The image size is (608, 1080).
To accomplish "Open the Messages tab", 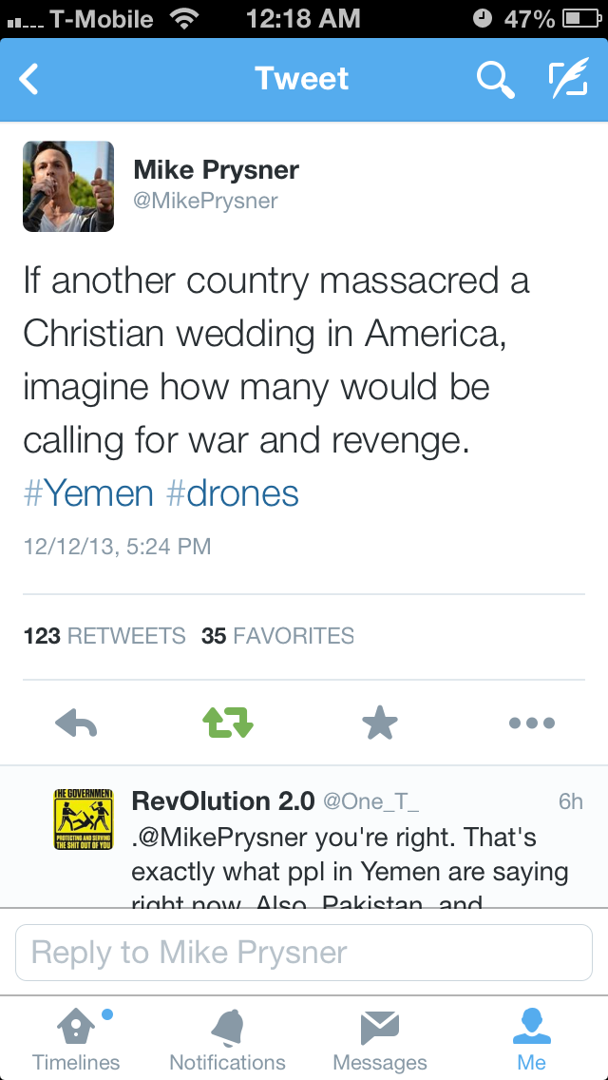I will 380,1039.
